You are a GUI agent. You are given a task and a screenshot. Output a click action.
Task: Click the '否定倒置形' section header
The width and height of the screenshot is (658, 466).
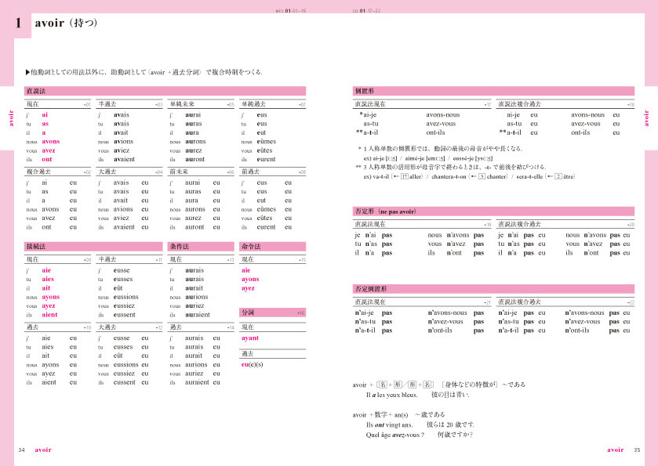pos(493,289)
